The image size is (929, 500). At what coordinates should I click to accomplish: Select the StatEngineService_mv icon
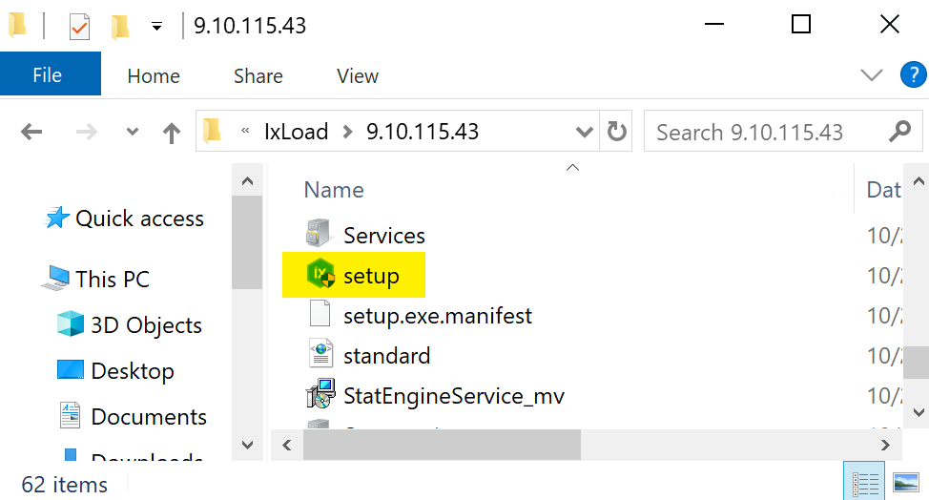tap(320, 394)
